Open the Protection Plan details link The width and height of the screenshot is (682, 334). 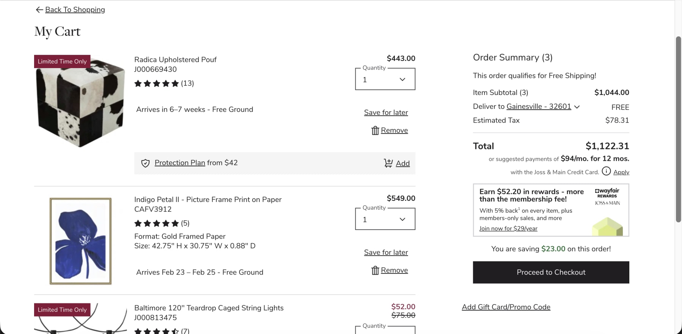tap(180, 163)
